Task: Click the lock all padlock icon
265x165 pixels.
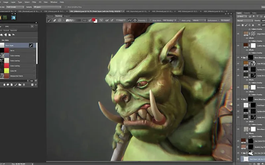Action: pyautogui.click(x=253, y=25)
